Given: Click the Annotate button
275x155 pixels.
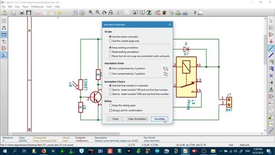Looking at the screenshot, I should 159,119.
